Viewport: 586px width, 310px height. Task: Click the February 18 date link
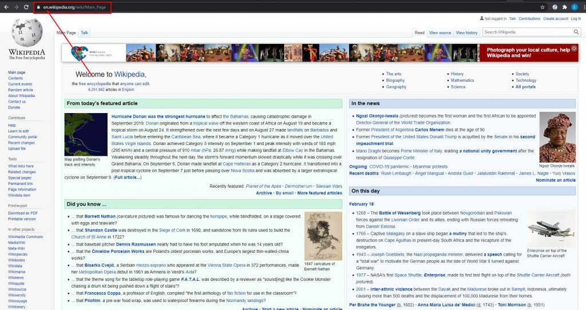362,204
